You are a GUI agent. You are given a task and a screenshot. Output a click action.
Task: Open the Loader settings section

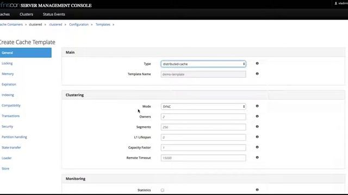(7, 158)
